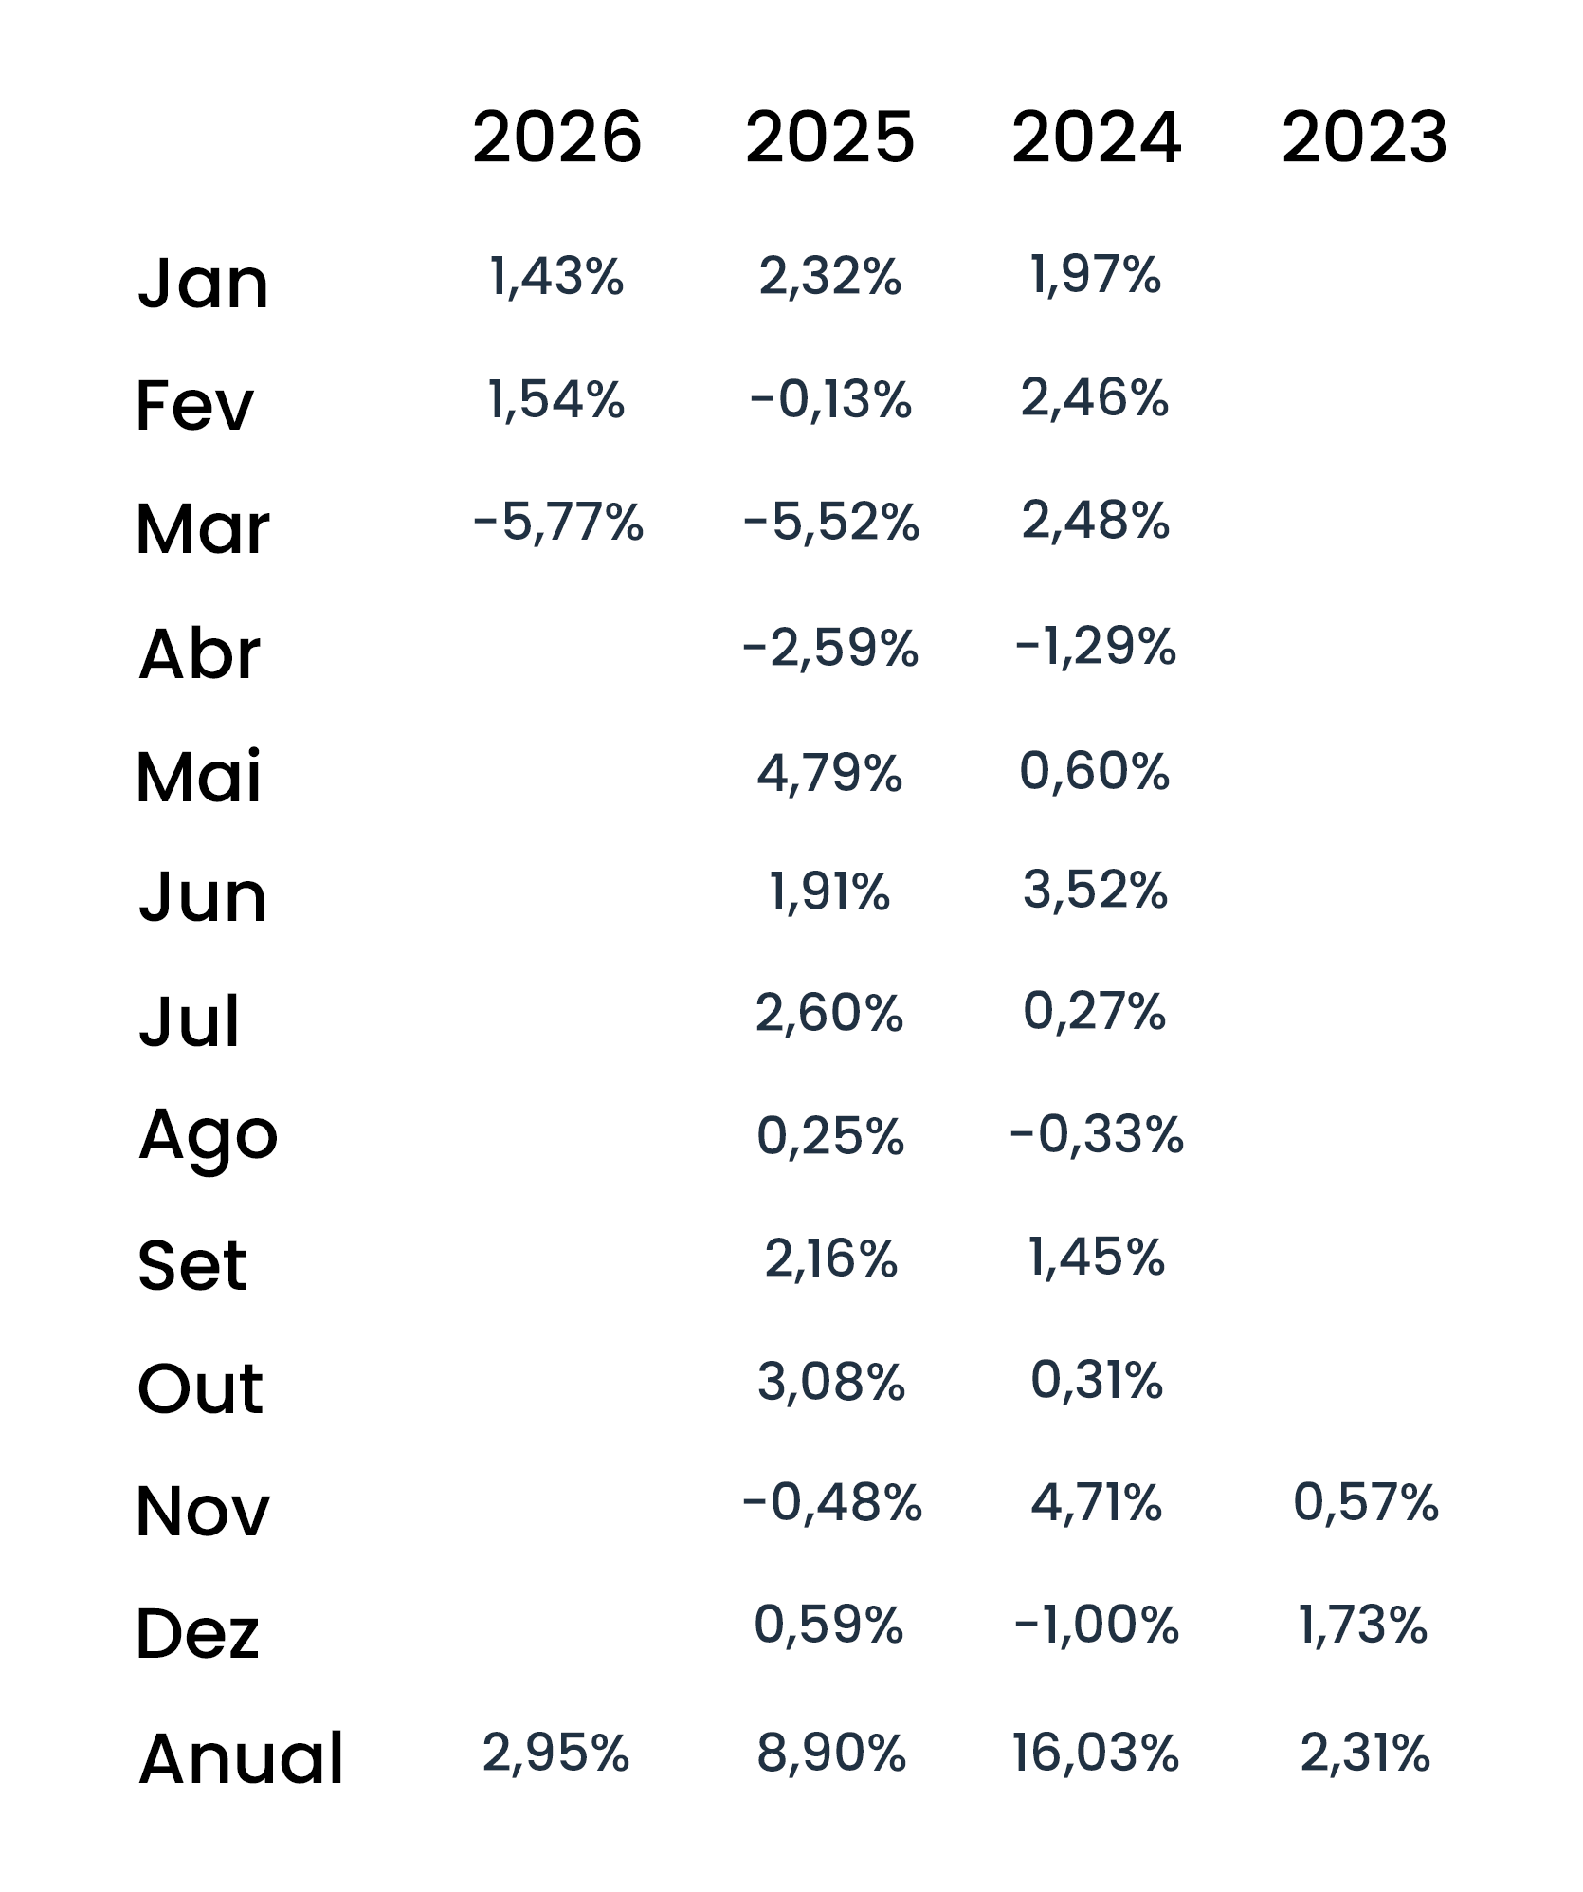This screenshot has height=1892, width=1583.
Task: Select the 1,43% January 2026 cell
Action: tap(556, 276)
